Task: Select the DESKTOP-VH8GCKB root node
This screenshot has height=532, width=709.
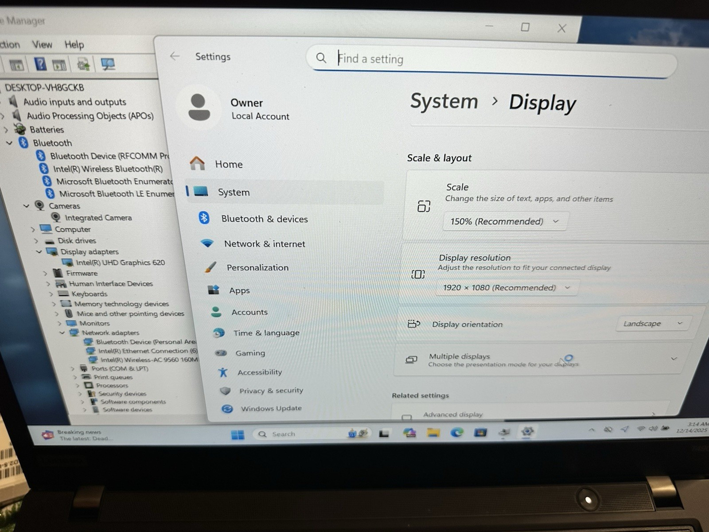Action: (x=44, y=87)
